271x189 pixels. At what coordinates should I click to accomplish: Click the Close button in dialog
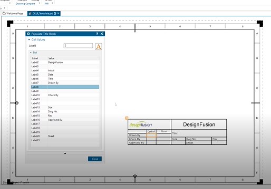[95, 159]
